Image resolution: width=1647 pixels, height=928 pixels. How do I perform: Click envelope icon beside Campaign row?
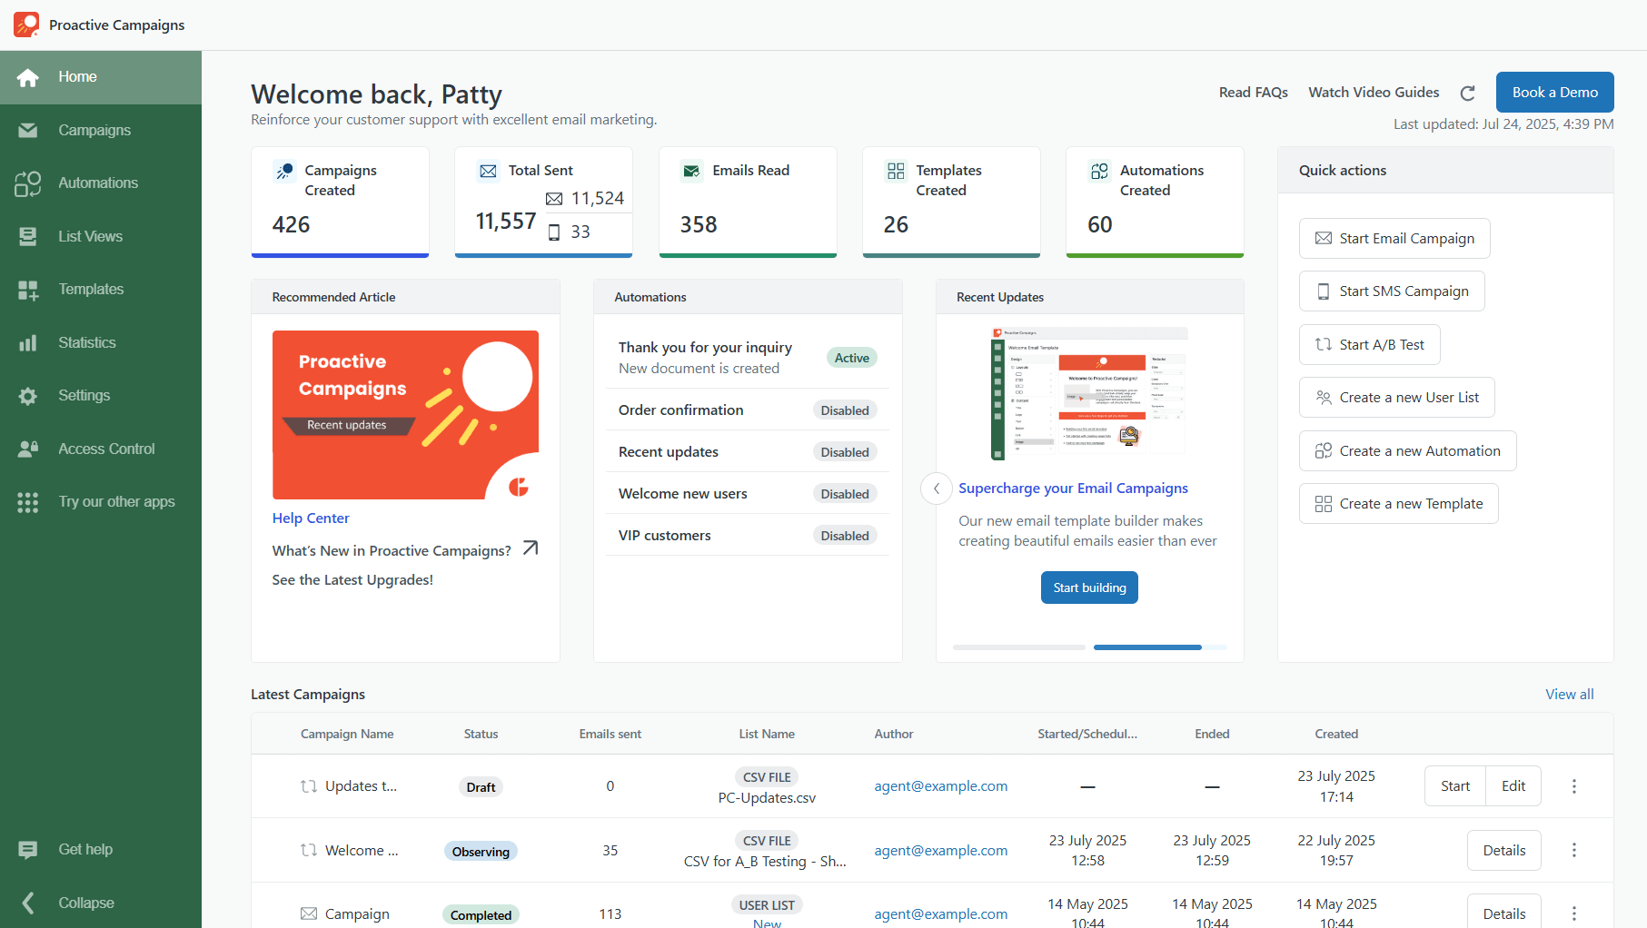click(x=309, y=913)
